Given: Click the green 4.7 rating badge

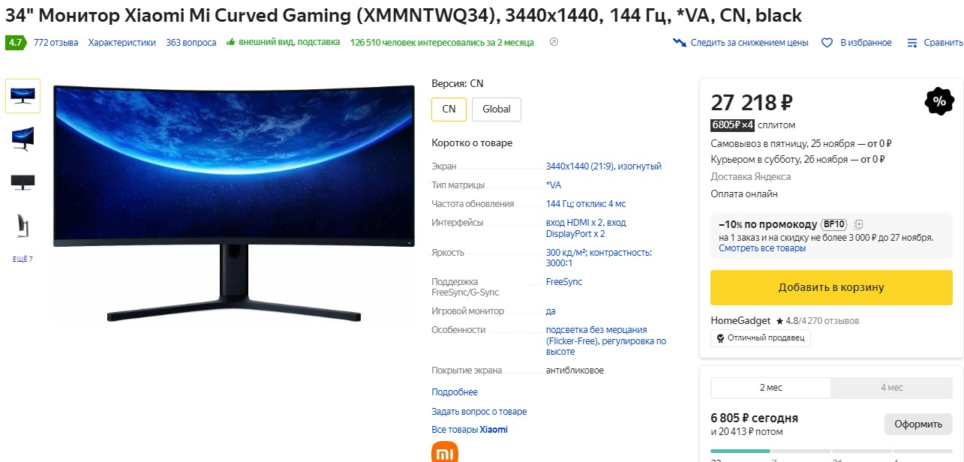Looking at the screenshot, I should pyautogui.click(x=16, y=43).
